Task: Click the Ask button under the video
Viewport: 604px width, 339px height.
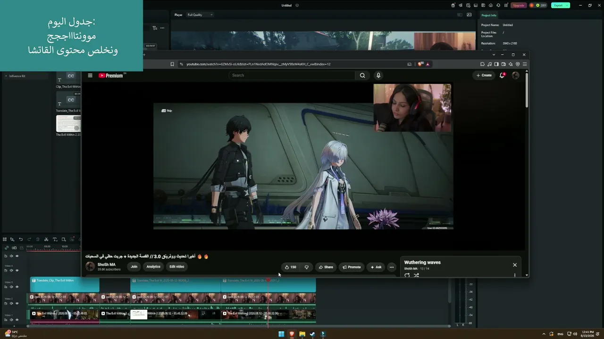Action: tap(376, 267)
